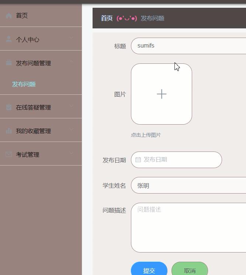Open the 个人中心 sidebar menu
Screen dimensions: 246x275
[41, 39]
